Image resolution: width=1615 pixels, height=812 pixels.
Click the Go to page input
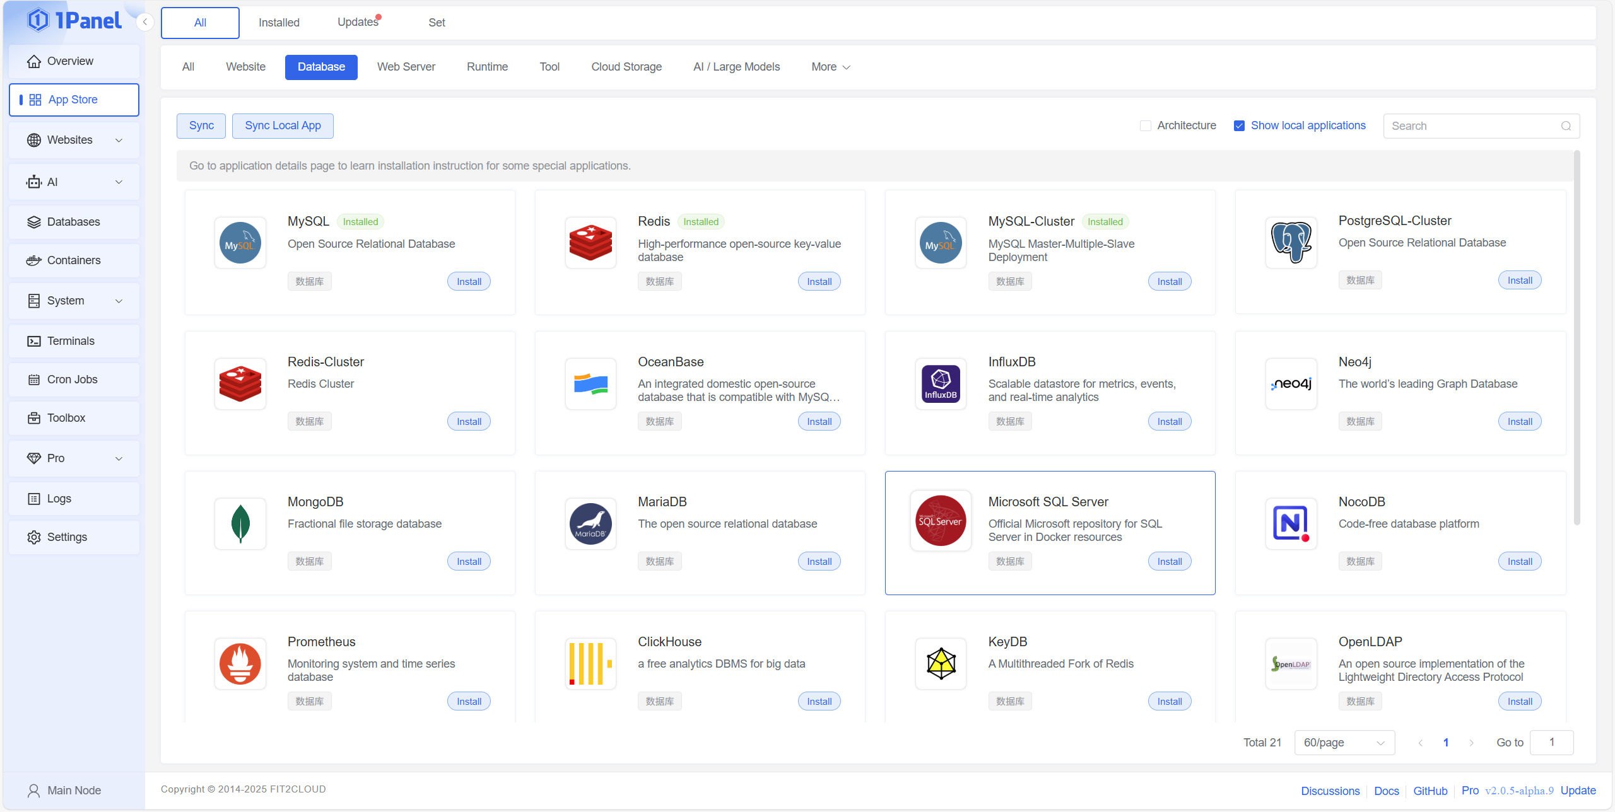click(1551, 743)
